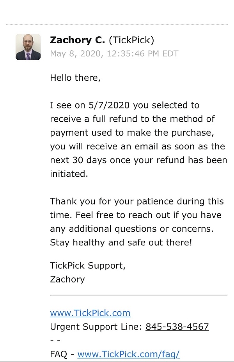Click the dotted separator line at the top
The height and width of the screenshot is (362, 234).
coord(117,24)
